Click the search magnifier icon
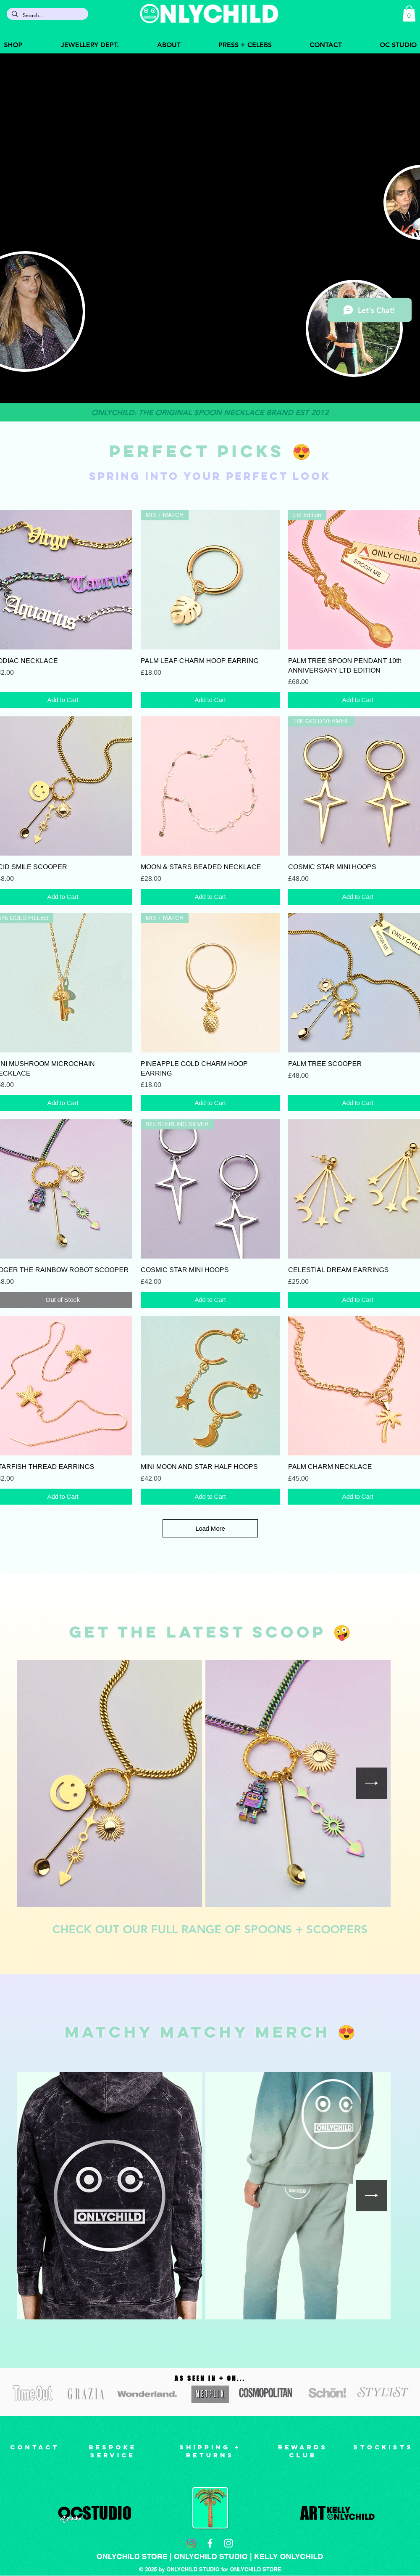Viewport: 420px width, 2576px height. click(14, 14)
